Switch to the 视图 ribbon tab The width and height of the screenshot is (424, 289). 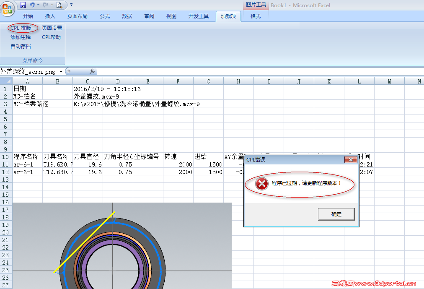[171, 16]
